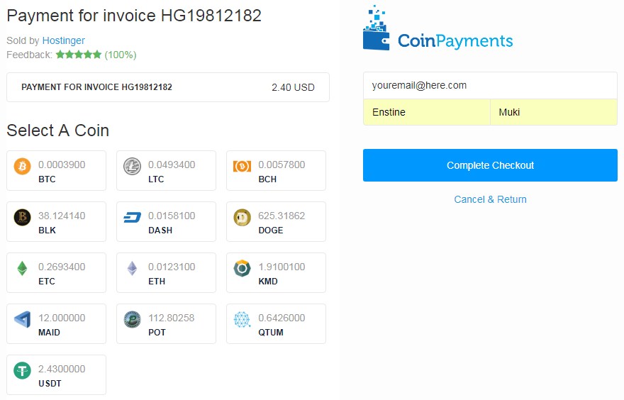Click the ETH ticker label
The height and width of the screenshot is (400, 624).
[157, 281]
